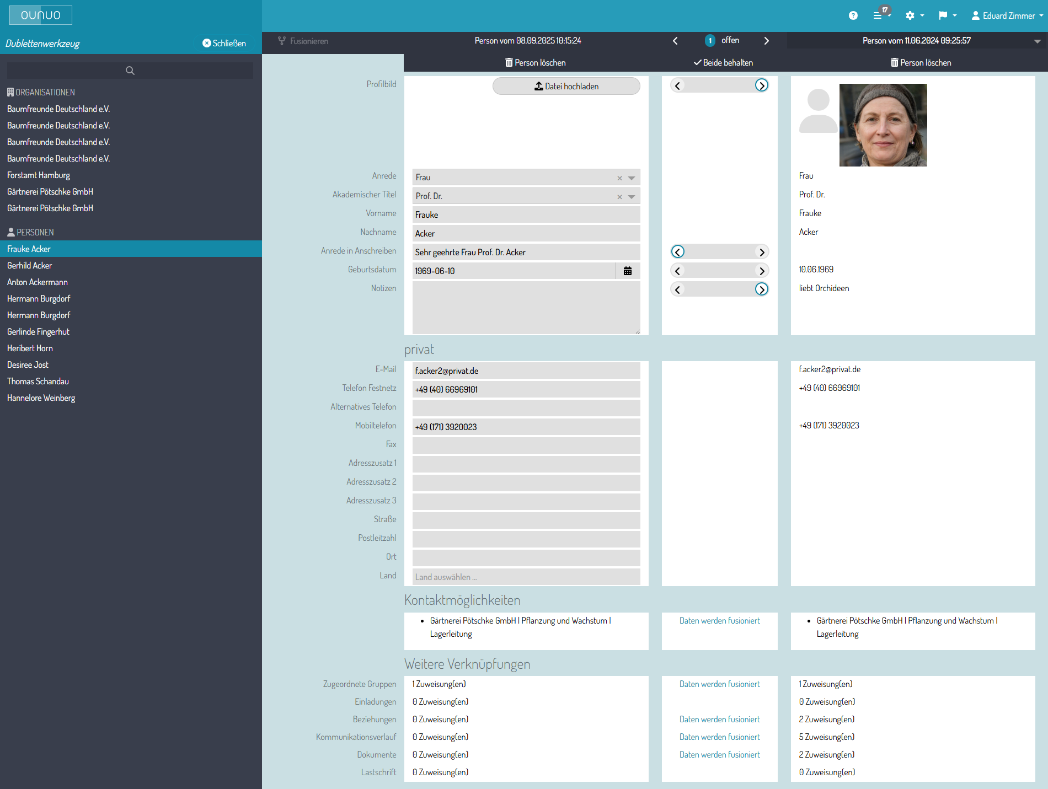Open the Land auswählen combo box
Viewport: 1048px width, 789px height.
click(x=526, y=577)
